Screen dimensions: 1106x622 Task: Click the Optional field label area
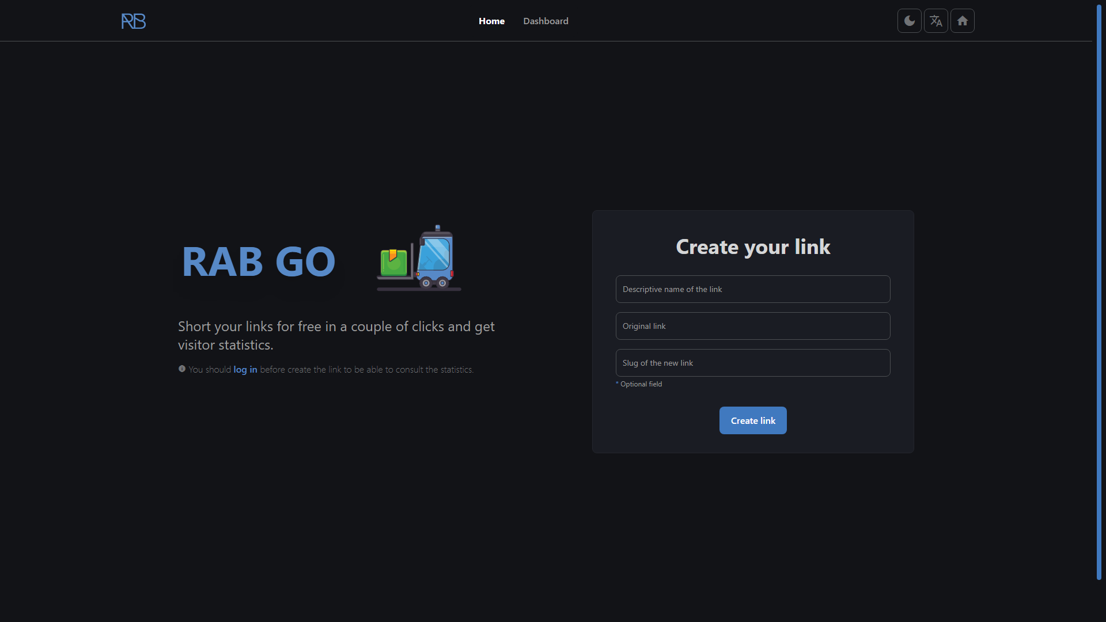click(639, 384)
